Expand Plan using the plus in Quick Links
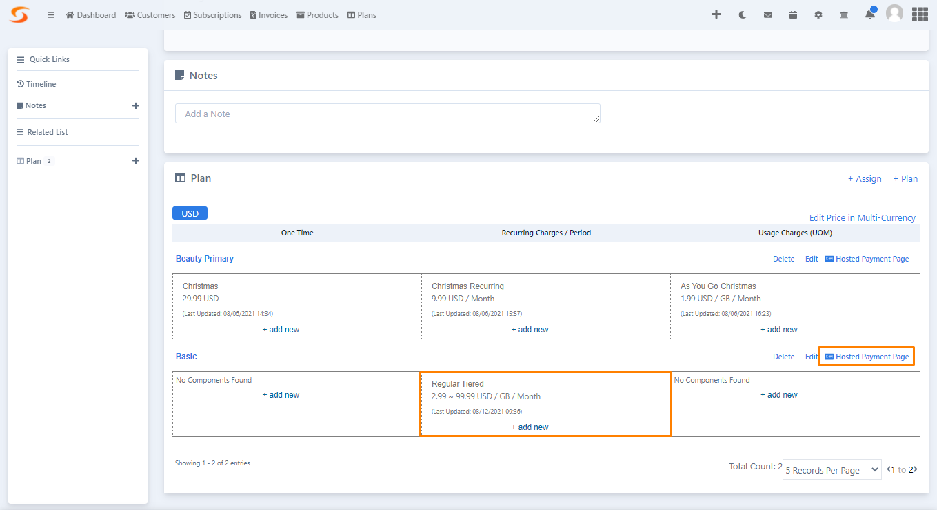 tap(136, 160)
